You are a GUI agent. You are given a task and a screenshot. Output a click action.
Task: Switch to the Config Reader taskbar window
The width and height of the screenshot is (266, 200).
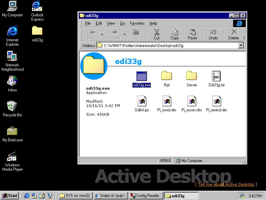[x=146, y=196]
